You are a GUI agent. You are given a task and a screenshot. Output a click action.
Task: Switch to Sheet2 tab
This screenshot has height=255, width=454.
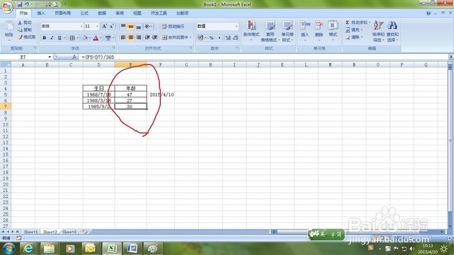pyautogui.click(x=50, y=232)
